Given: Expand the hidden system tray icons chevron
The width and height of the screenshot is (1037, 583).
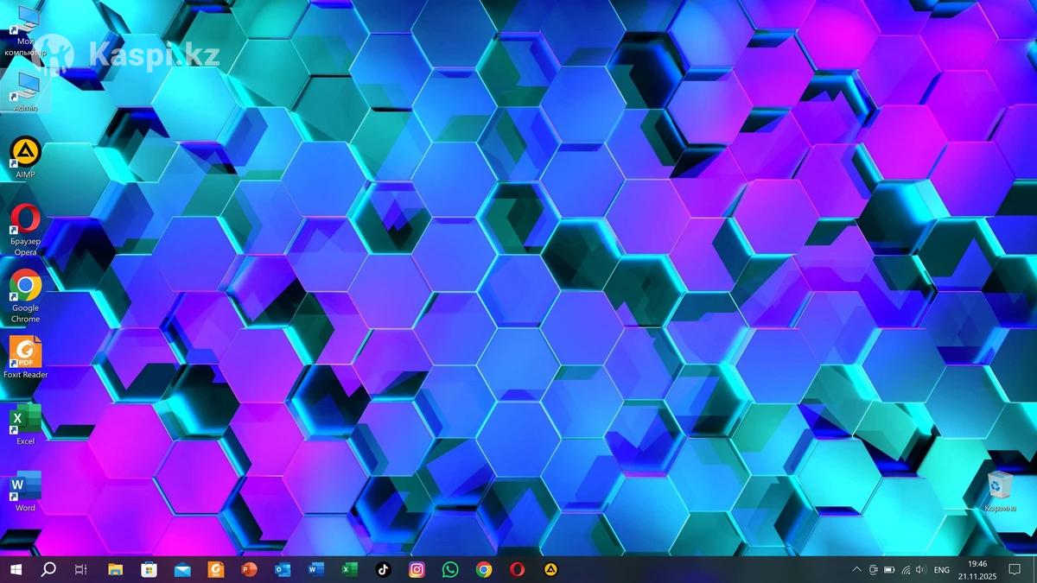Looking at the screenshot, I should point(856,570).
